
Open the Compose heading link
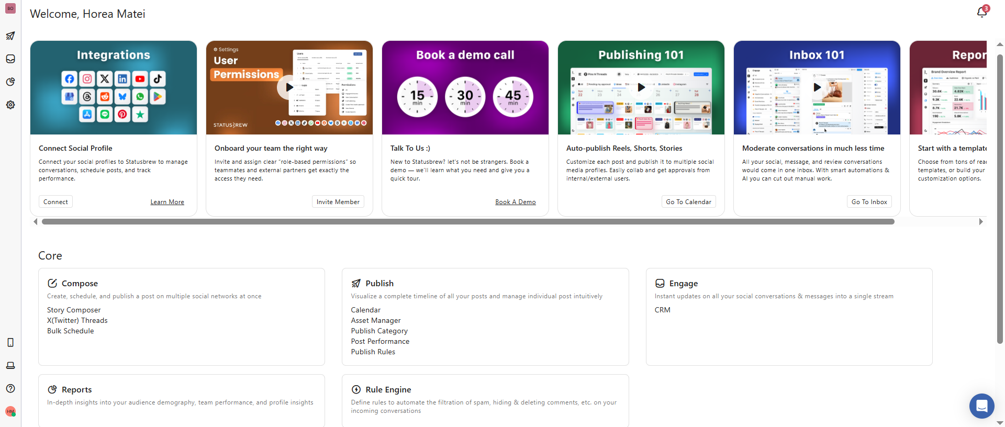coord(80,283)
